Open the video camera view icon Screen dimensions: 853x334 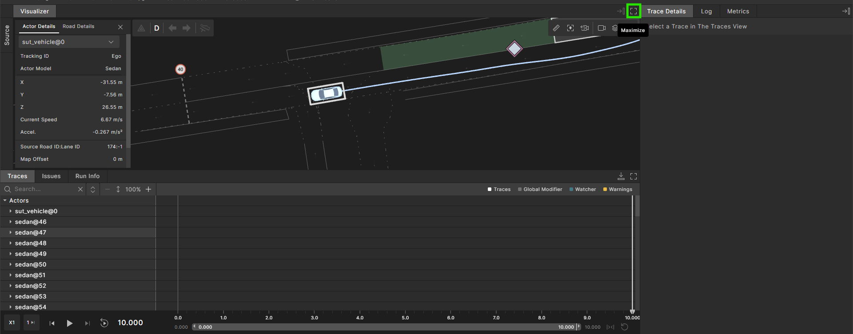point(602,28)
